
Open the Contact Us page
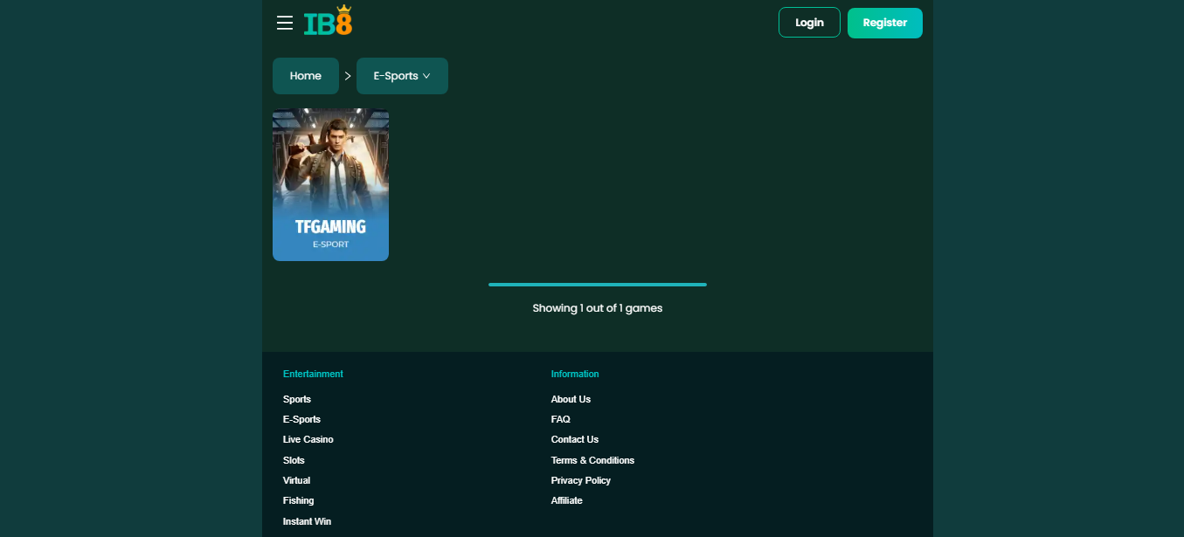pos(574,439)
